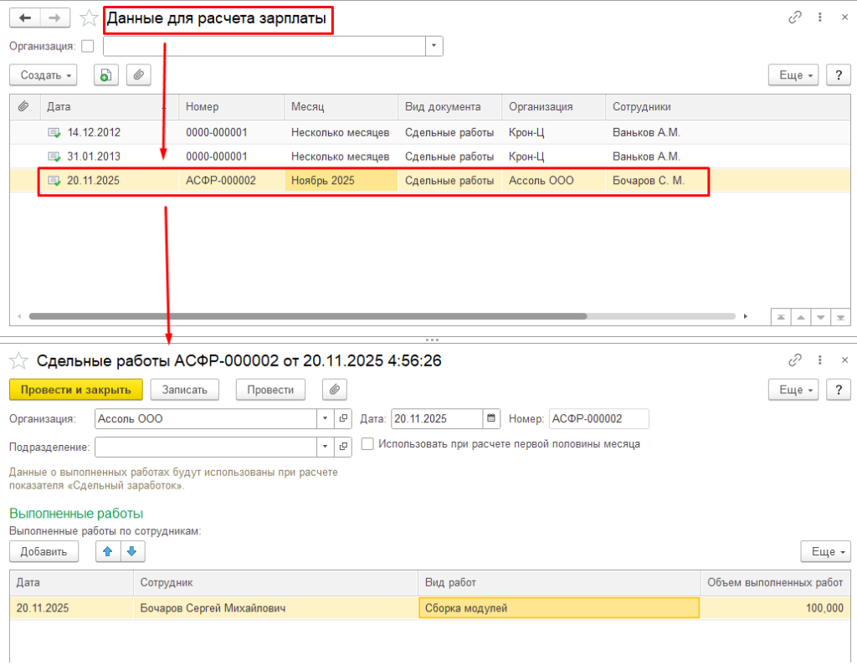
Task: Move row down with blue arrow
Action: (x=133, y=551)
